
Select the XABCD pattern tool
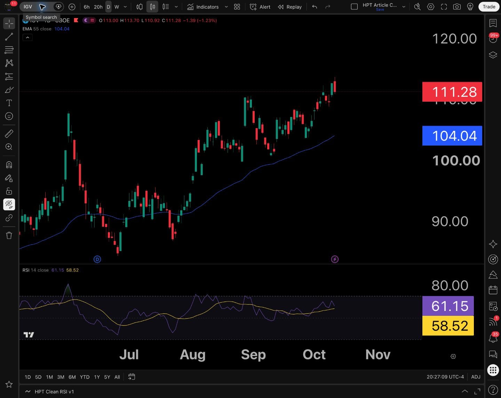pyautogui.click(x=9, y=63)
